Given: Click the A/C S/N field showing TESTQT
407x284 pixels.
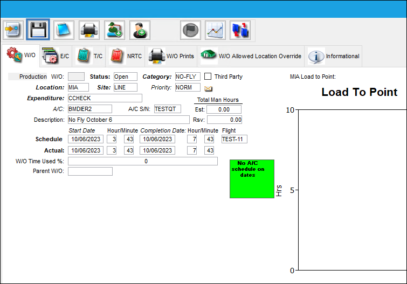Looking at the screenshot, I should 168,109.
